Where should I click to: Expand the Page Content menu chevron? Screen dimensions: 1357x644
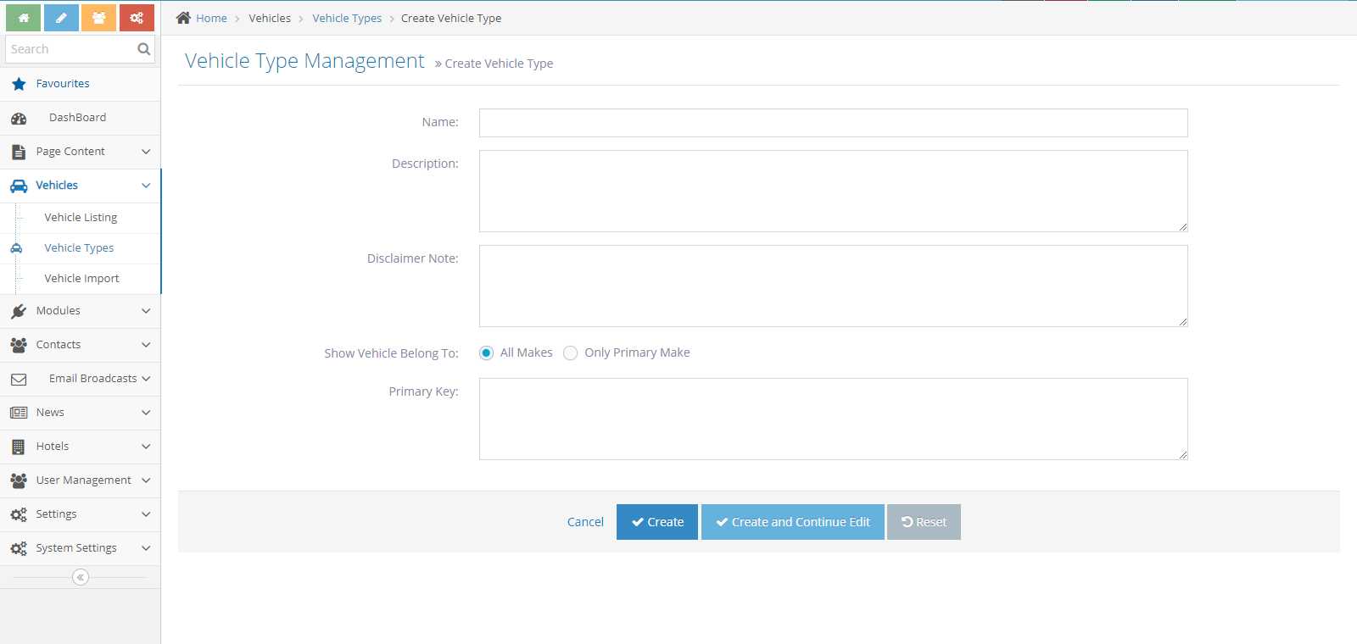coord(146,152)
